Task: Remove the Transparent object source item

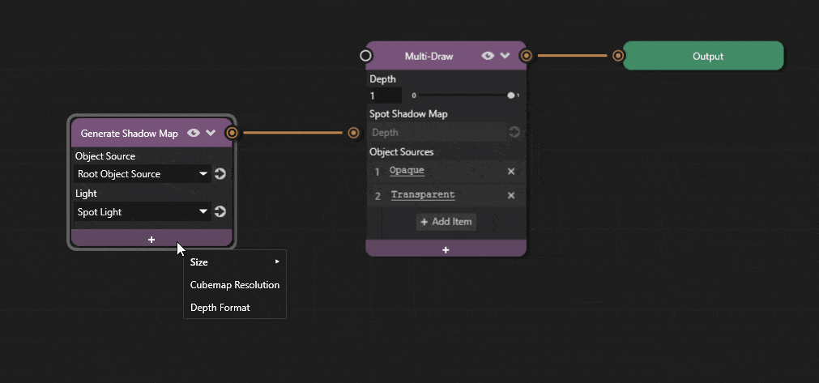Action: [x=511, y=196]
